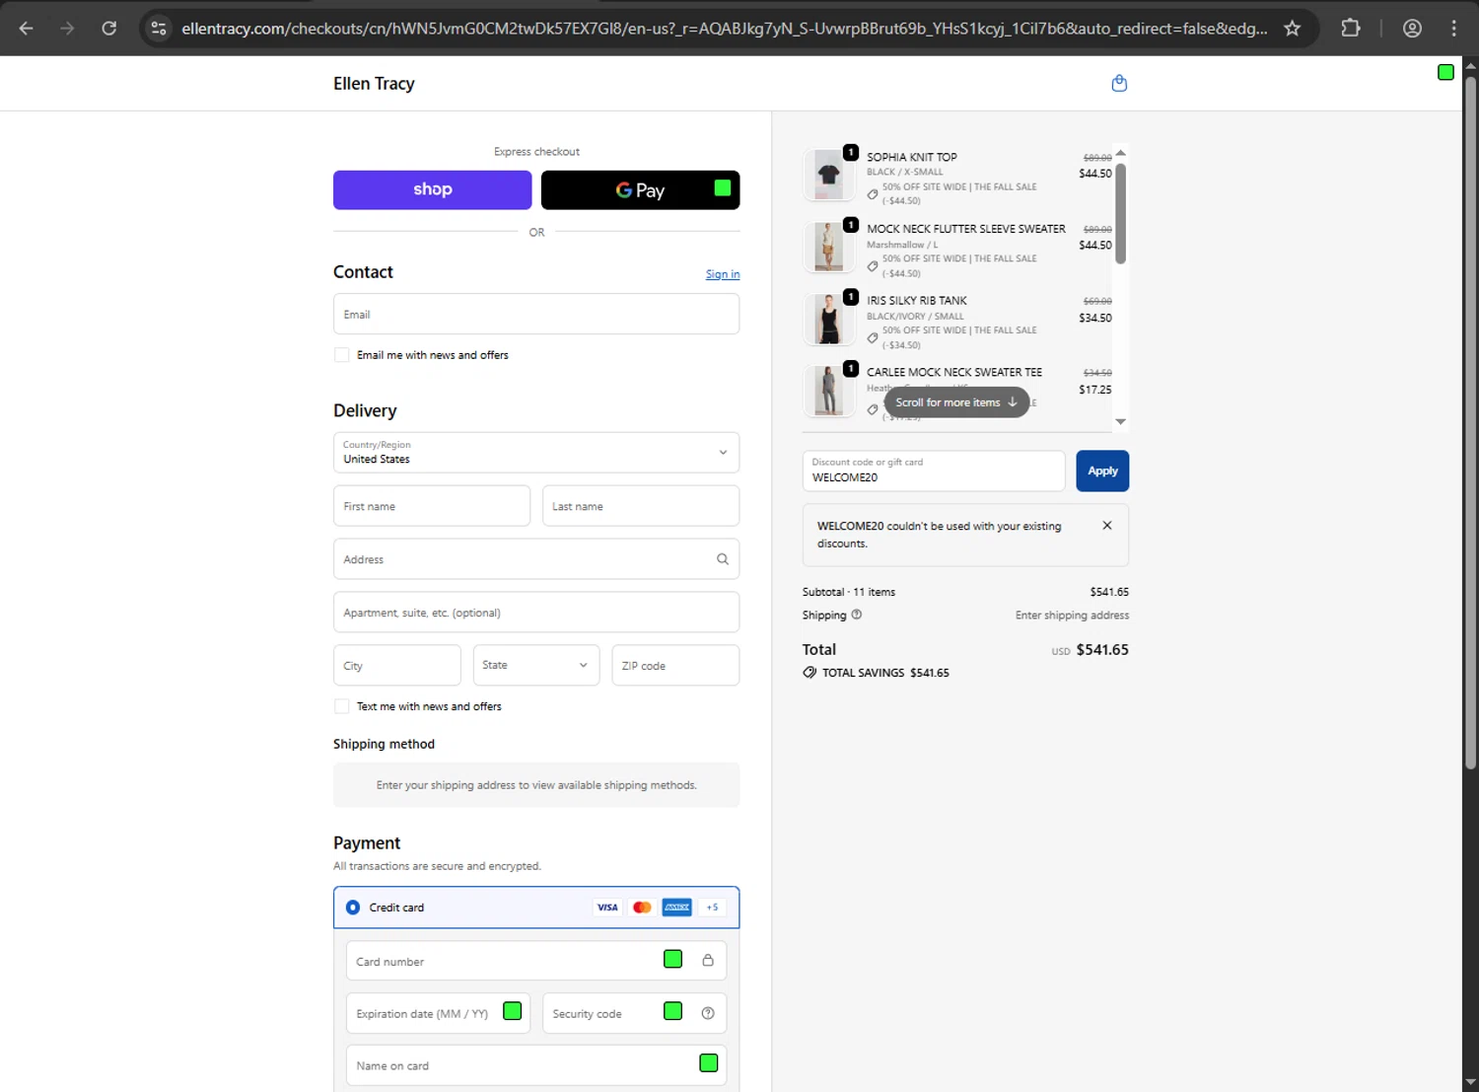Click the Apartment, suite field
The width and height of the screenshot is (1479, 1092).
point(536,613)
